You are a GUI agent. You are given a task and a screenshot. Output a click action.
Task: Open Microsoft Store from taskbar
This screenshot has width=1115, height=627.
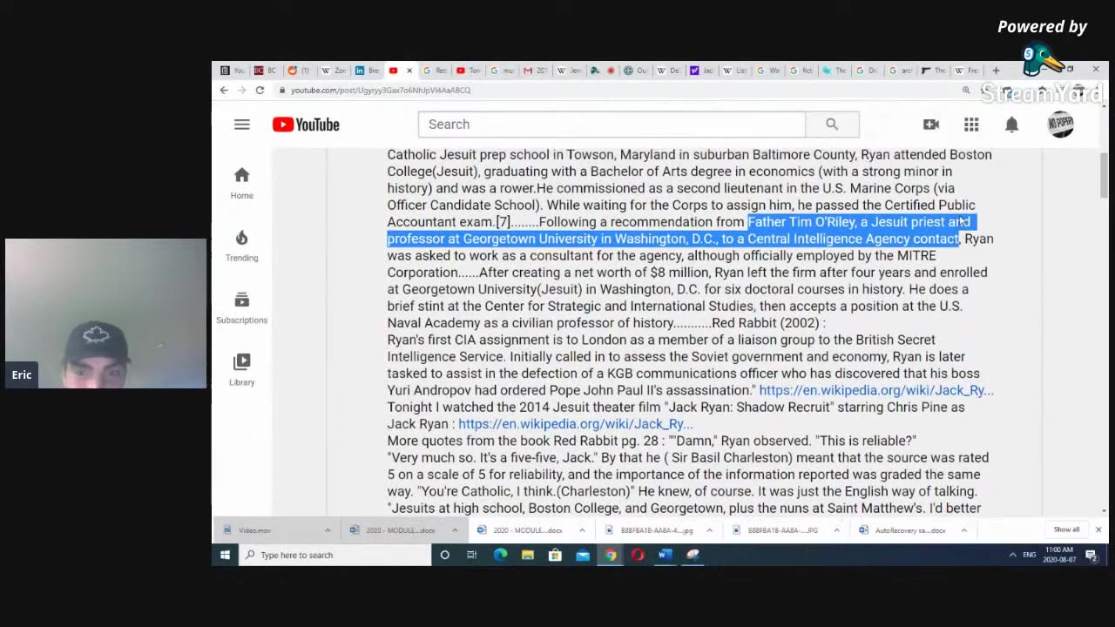pos(555,555)
